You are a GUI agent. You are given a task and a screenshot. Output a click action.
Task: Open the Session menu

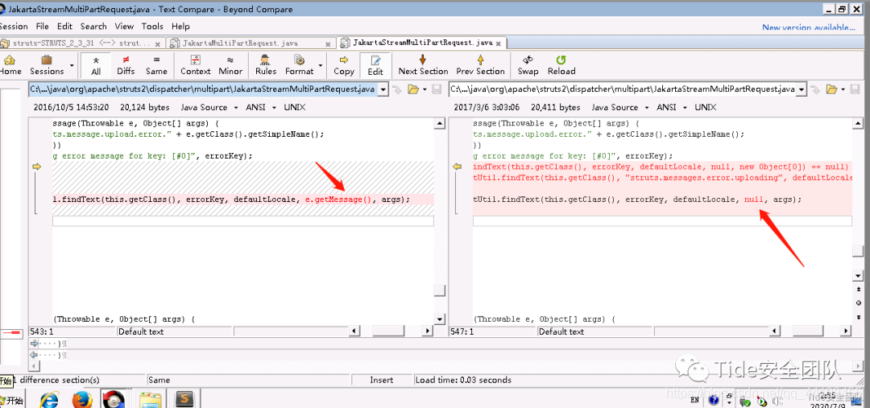pyautogui.click(x=14, y=26)
